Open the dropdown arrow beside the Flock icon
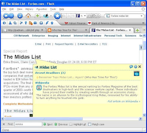Screen dimensions: 147x133 (51, 16)
